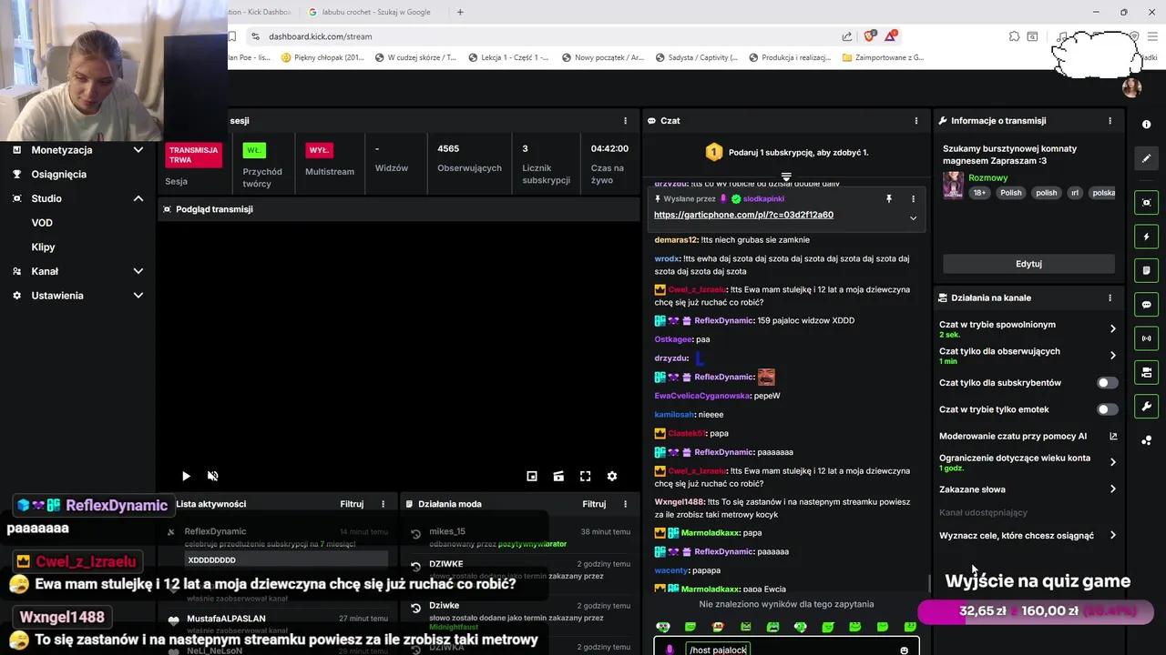Click the info icon in right sidebar
Viewport: 1166px width, 655px height.
1146,125
